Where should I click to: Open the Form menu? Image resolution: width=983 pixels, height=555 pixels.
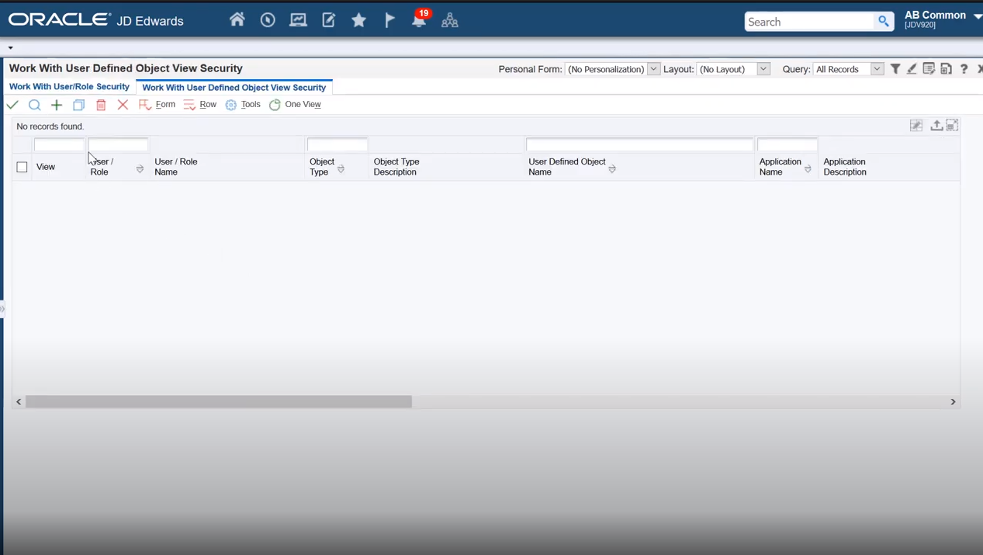point(157,105)
